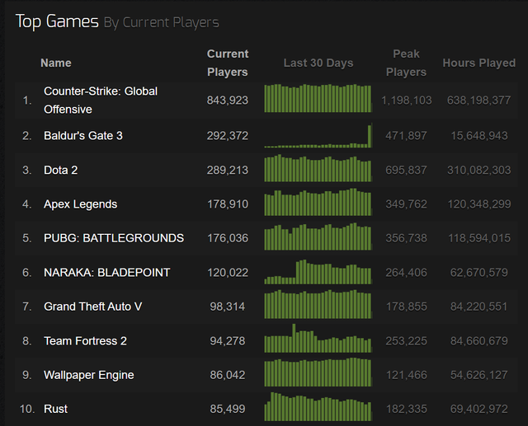This screenshot has width=528, height=426.
Task: Click the Team Fortress 2 30-day chart
Action: [318, 338]
